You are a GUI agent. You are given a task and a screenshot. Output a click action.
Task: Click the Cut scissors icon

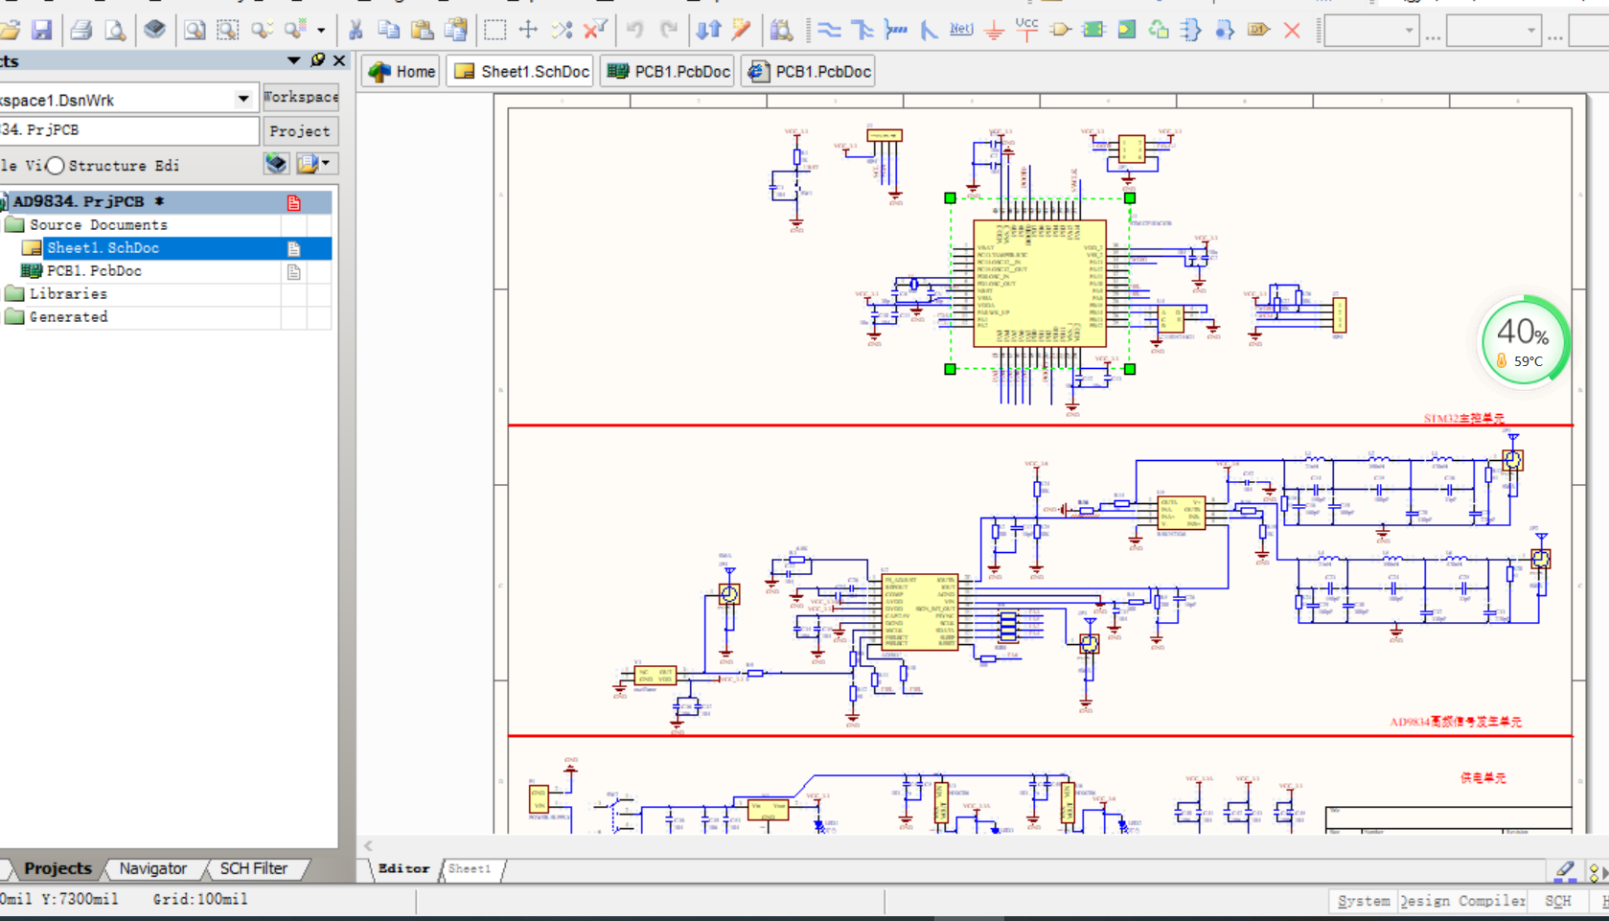click(356, 30)
